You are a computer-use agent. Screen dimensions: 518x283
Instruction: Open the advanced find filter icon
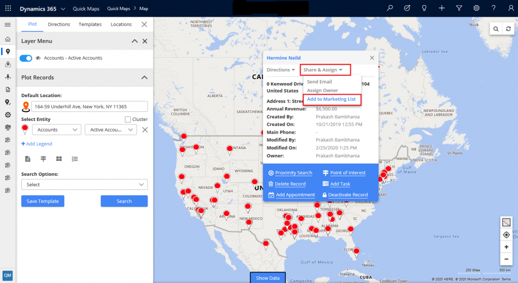459,8
